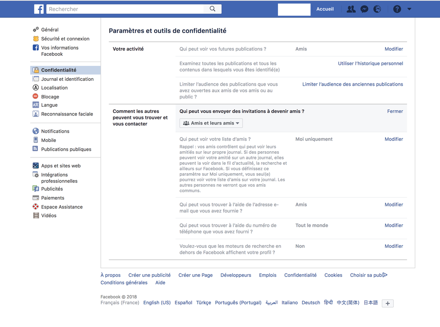The width and height of the screenshot is (440, 327).
Task: Open Blocage settings section
Action: (x=50, y=97)
